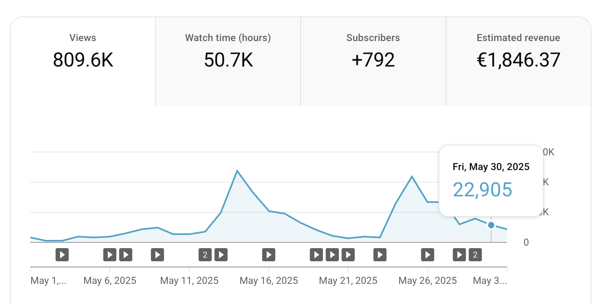Click the video marker for May 23
The width and height of the screenshot is (608, 304).
click(380, 255)
